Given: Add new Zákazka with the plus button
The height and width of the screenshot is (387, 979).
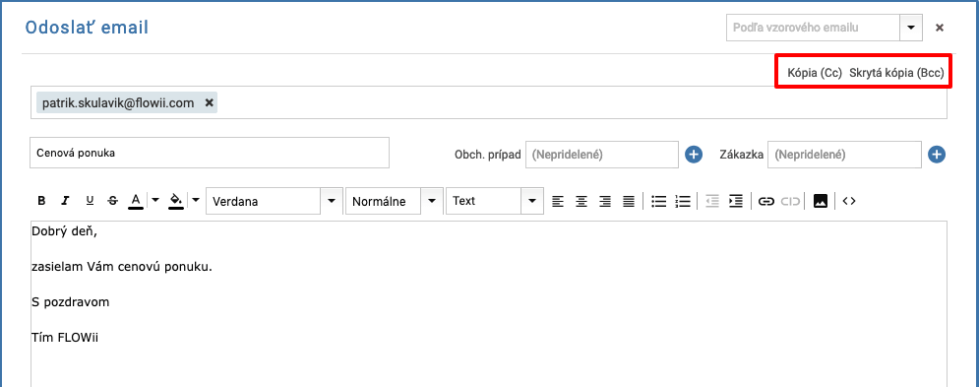Looking at the screenshot, I should point(937,155).
